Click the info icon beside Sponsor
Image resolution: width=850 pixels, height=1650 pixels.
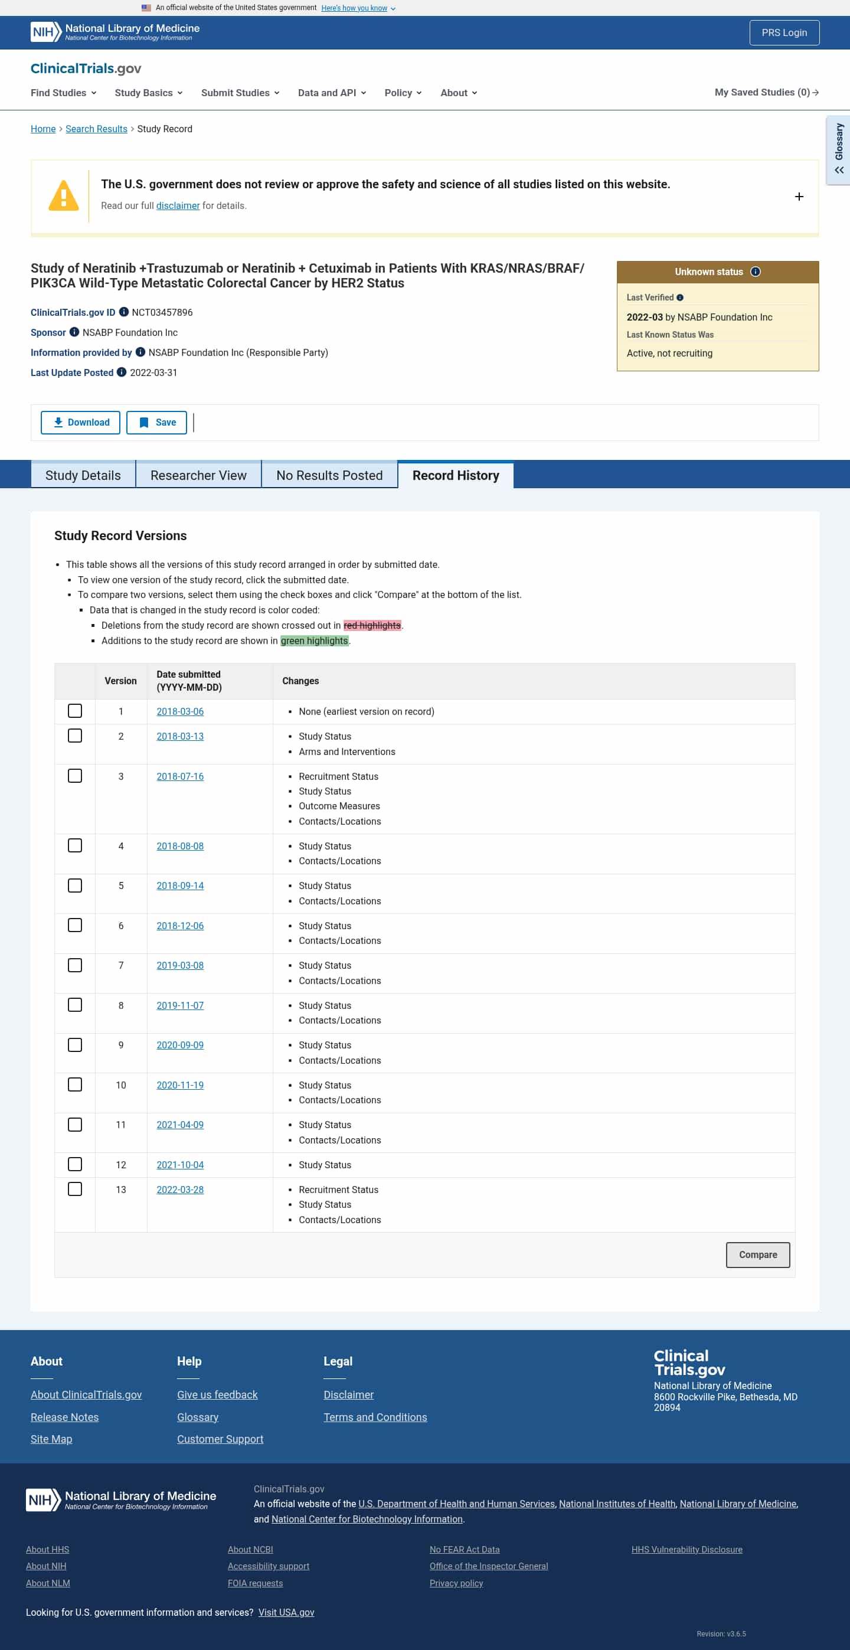pyautogui.click(x=74, y=332)
